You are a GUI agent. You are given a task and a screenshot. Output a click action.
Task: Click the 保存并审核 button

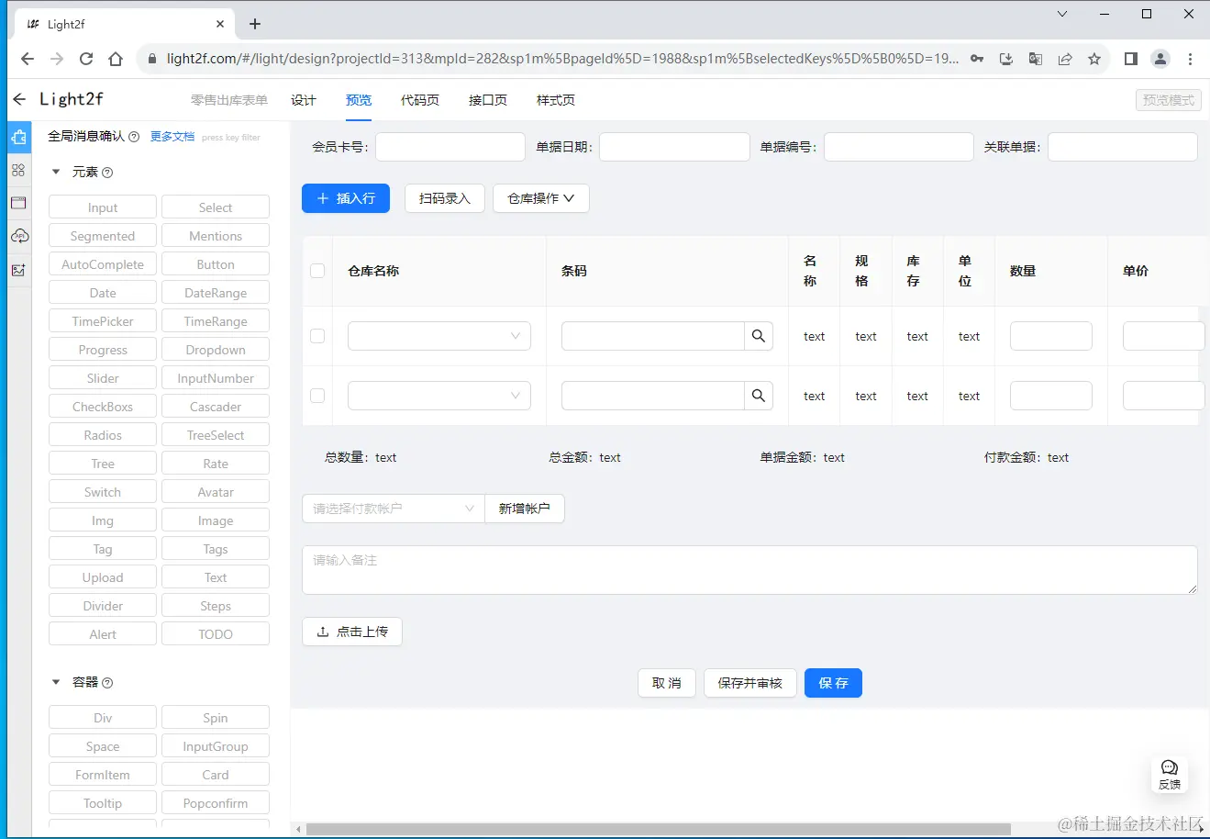pyautogui.click(x=750, y=683)
